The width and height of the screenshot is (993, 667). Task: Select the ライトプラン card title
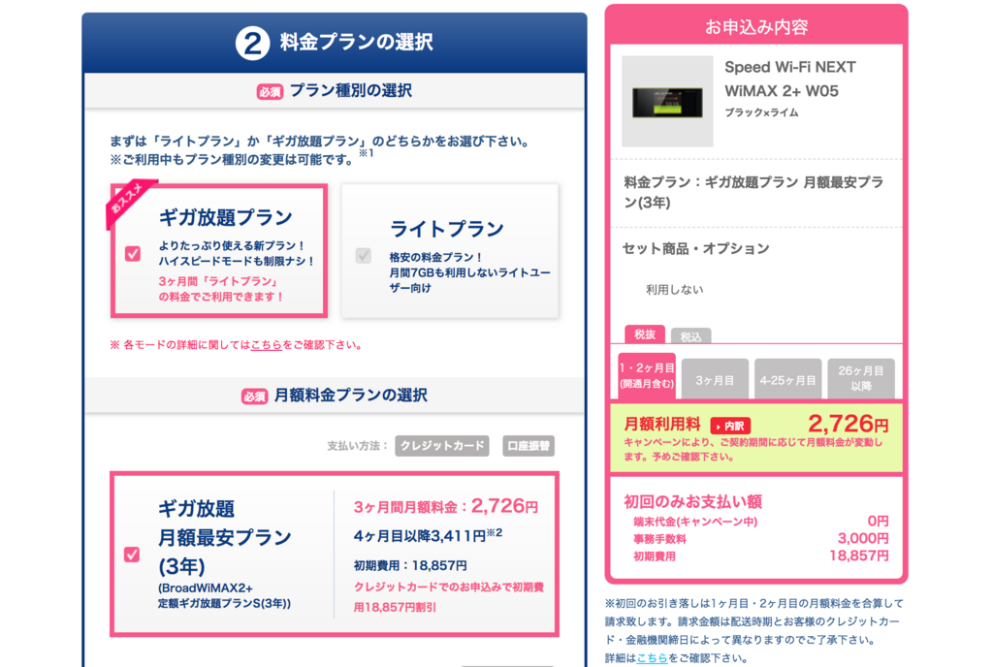pyautogui.click(x=447, y=229)
